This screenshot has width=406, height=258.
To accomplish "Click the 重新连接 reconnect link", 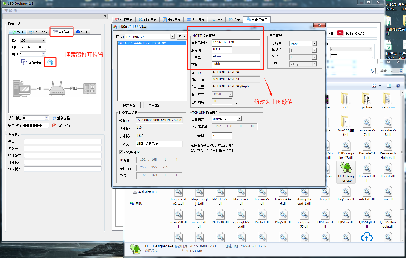I will [61, 118].
